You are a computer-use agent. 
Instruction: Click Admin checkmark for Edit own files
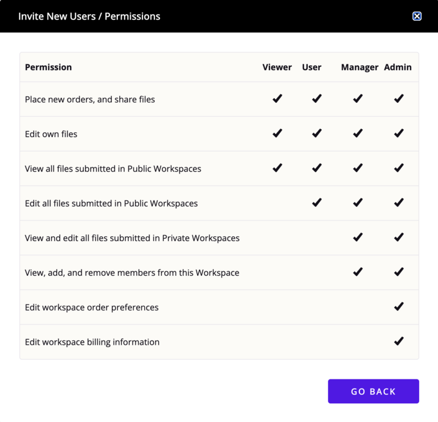click(x=398, y=133)
